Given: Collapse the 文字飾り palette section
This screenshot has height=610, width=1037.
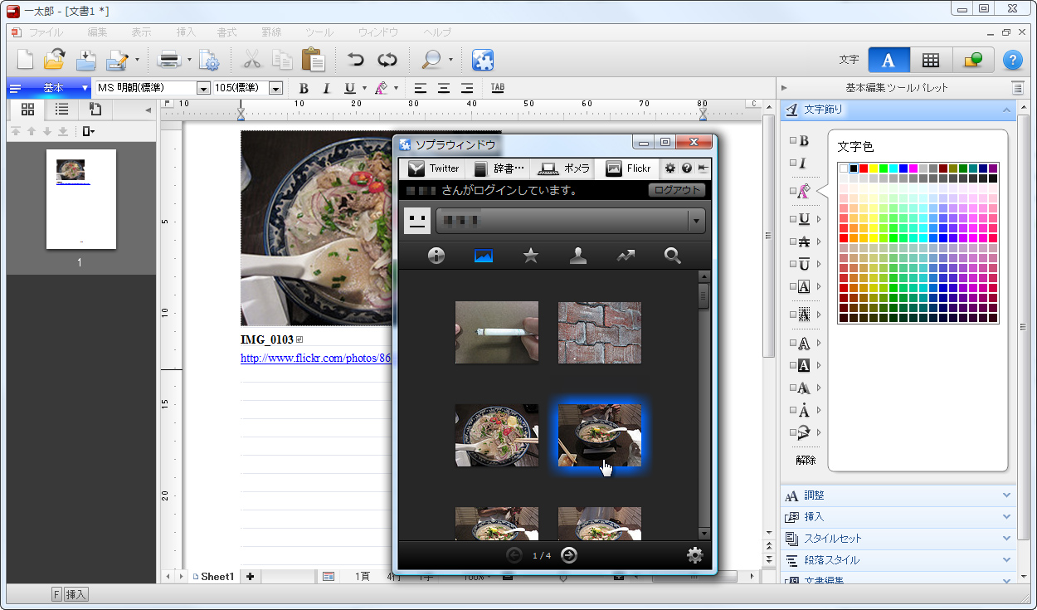Looking at the screenshot, I should 898,109.
